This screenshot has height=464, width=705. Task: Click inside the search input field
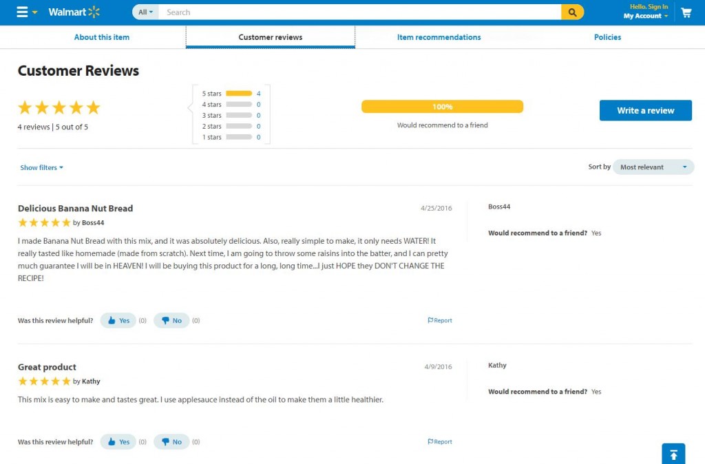click(x=358, y=12)
